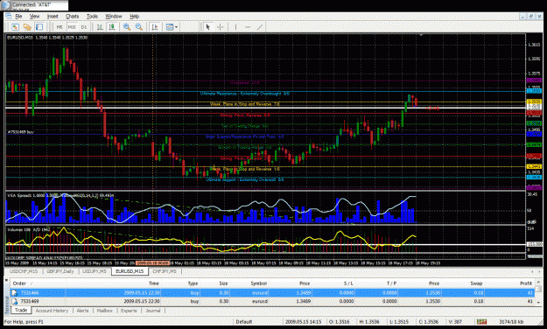Open the Account History tab
The height and width of the screenshot is (329, 547).
[x=52, y=310]
